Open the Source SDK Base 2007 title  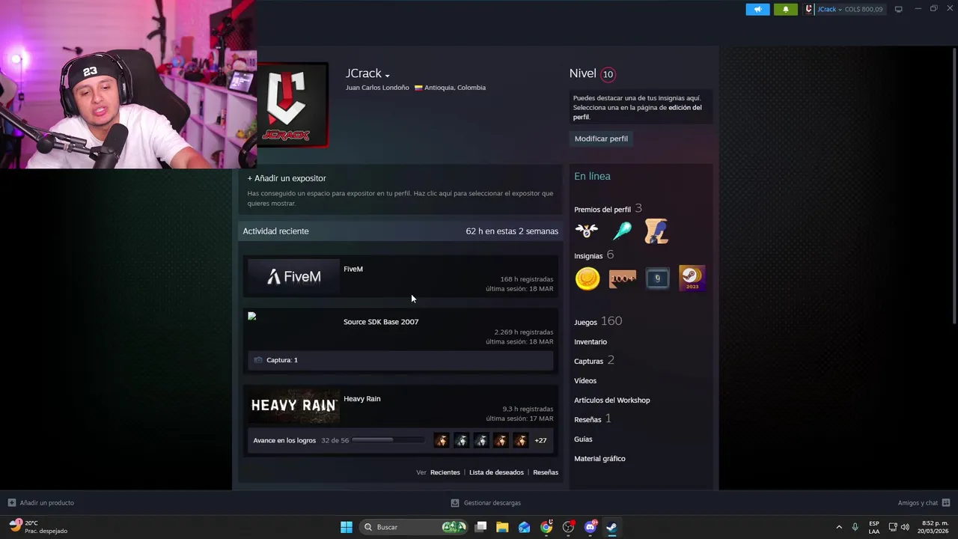click(381, 322)
